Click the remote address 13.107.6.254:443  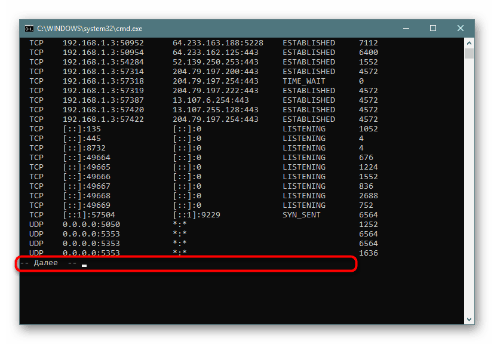point(211,100)
